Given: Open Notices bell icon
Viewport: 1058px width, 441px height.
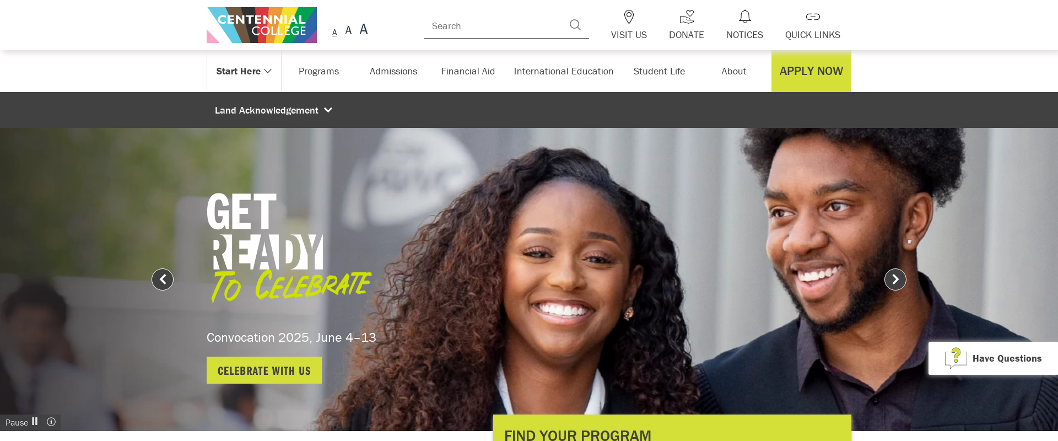Looking at the screenshot, I should [x=745, y=17].
